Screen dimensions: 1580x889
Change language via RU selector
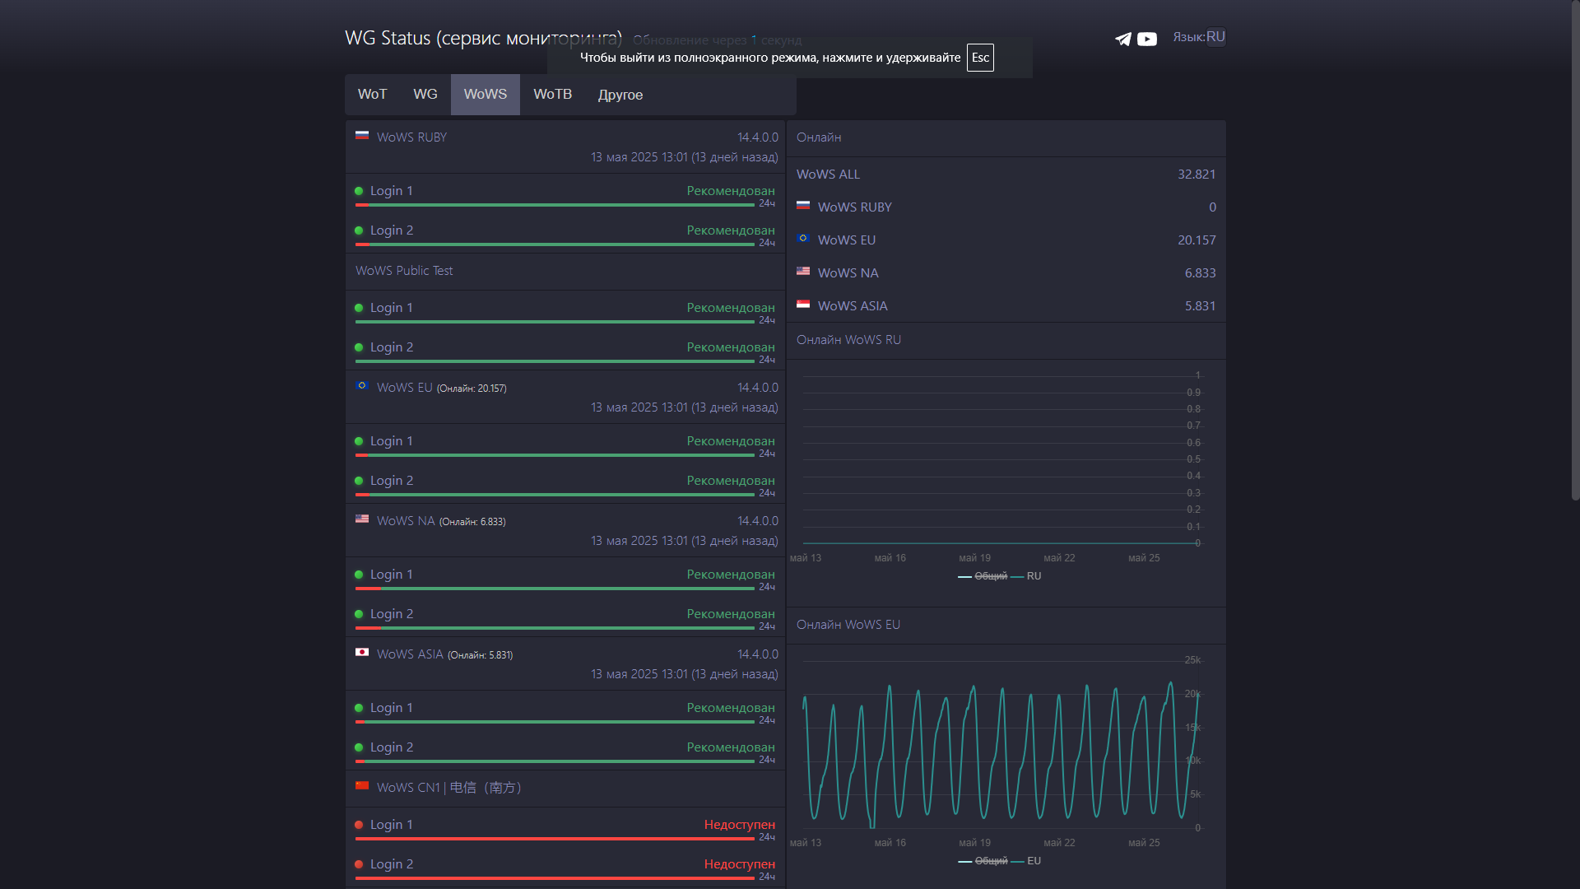(1215, 37)
